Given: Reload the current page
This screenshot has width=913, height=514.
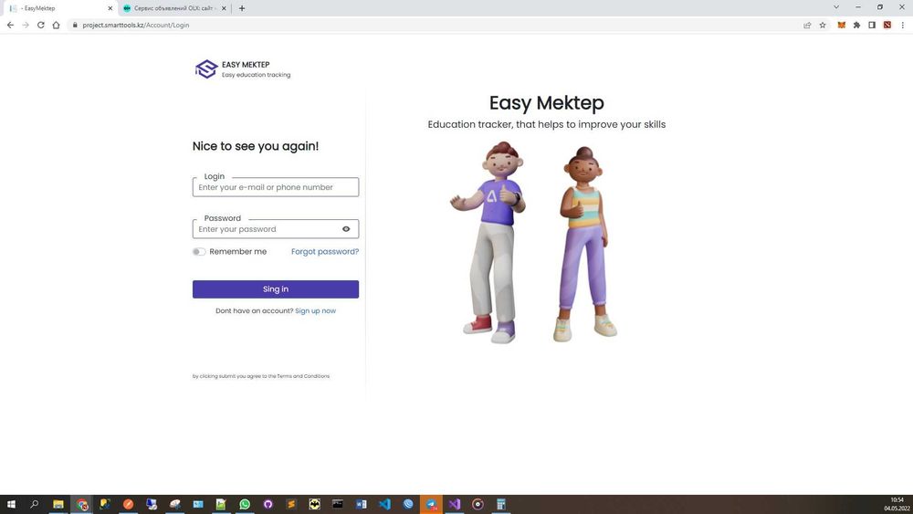Looking at the screenshot, I should (41, 25).
